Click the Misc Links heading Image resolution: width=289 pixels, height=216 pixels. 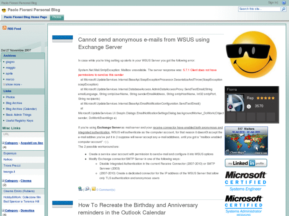point(12,128)
